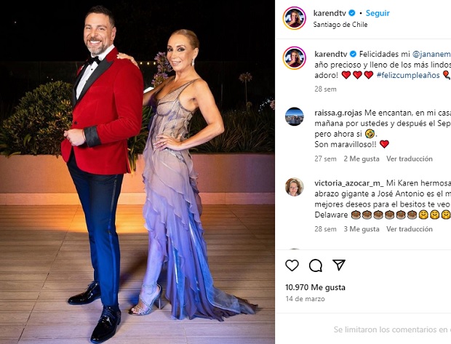This screenshot has height=344, width=451.
Task: Open Santiago de Chile location link
Action: [x=340, y=25]
